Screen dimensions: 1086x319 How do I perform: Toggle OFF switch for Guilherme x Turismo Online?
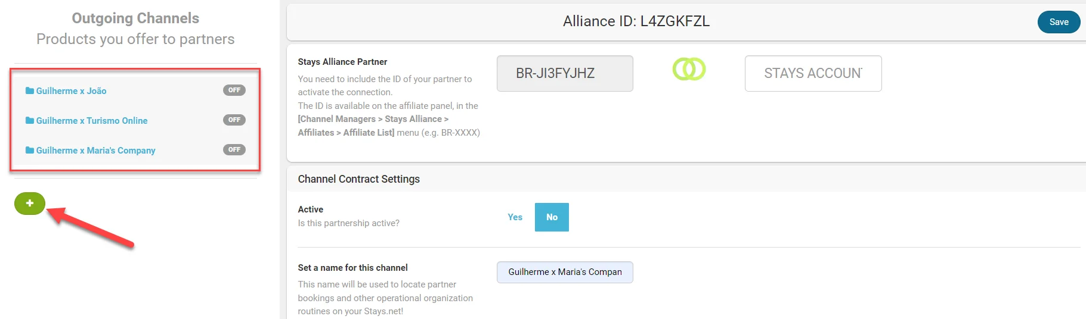[234, 120]
